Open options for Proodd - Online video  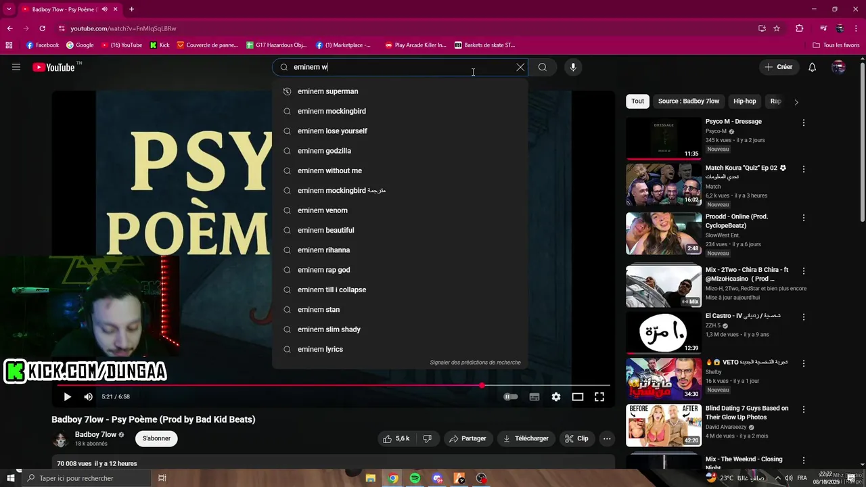coord(804,218)
